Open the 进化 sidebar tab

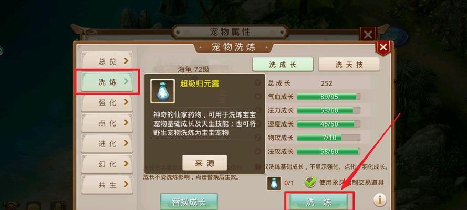click(x=107, y=143)
